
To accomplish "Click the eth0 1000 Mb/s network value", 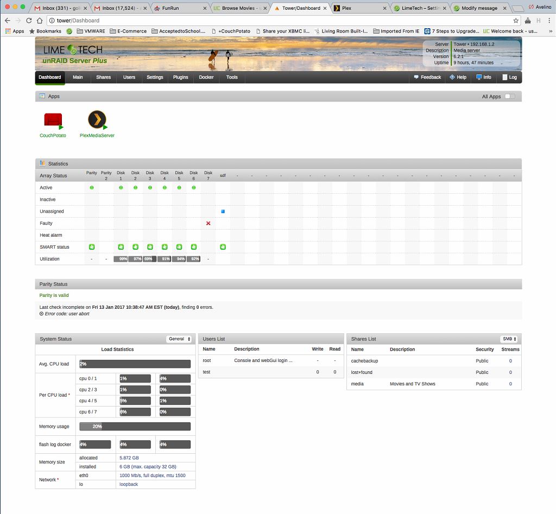I will click(x=153, y=475).
